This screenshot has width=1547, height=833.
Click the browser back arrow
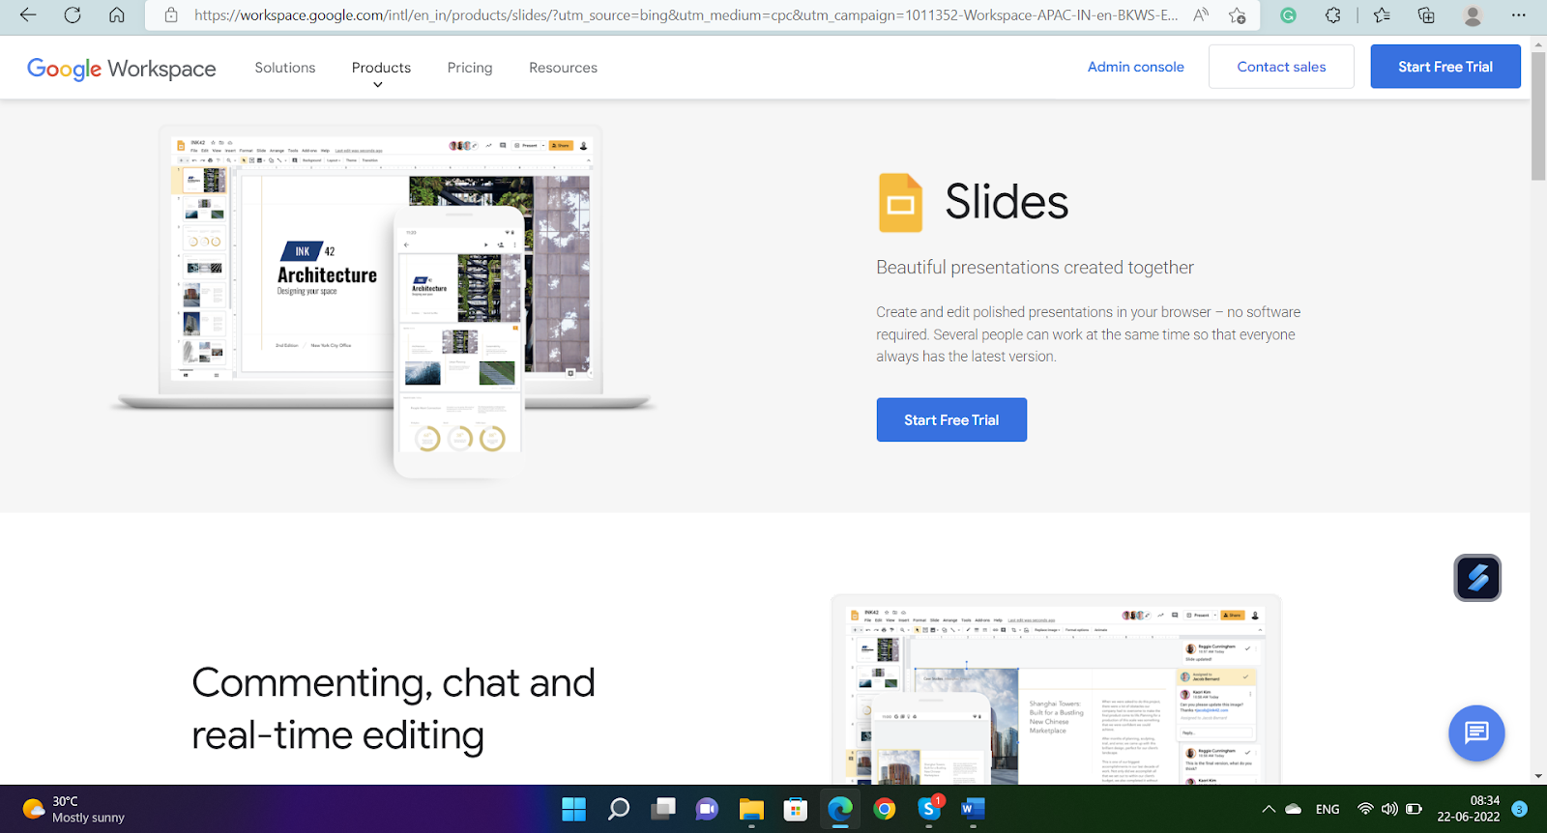coord(28,15)
